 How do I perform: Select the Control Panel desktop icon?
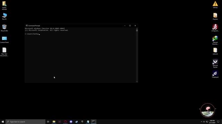[x=5, y=40]
